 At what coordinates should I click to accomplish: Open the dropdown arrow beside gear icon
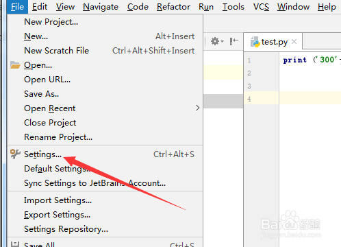pyautogui.click(x=222, y=42)
